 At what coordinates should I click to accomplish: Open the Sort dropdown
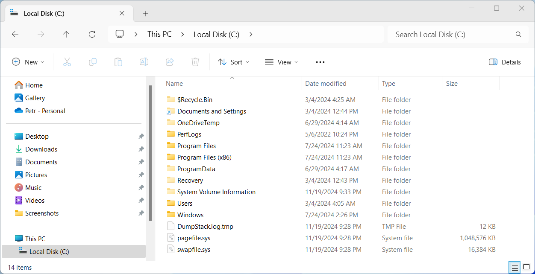pyautogui.click(x=233, y=62)
